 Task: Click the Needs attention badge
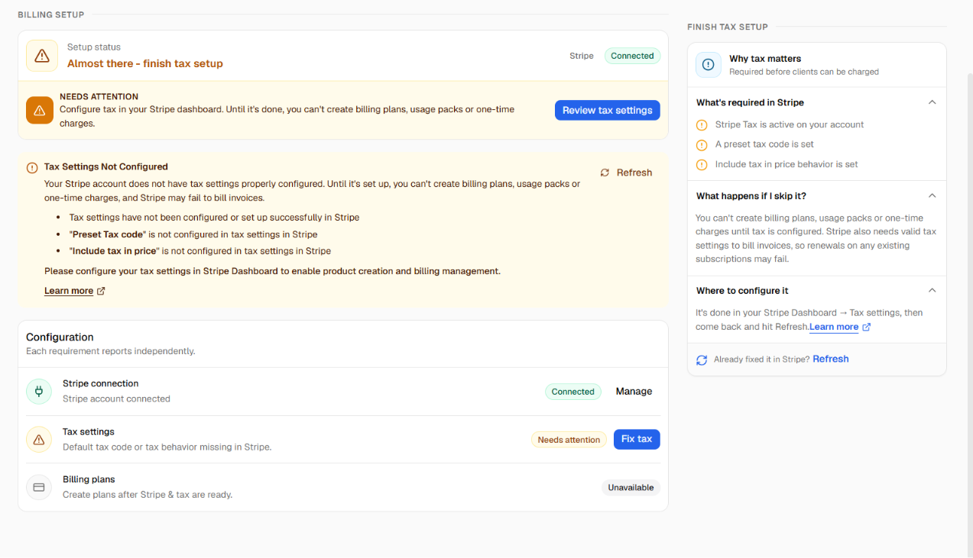569,440
